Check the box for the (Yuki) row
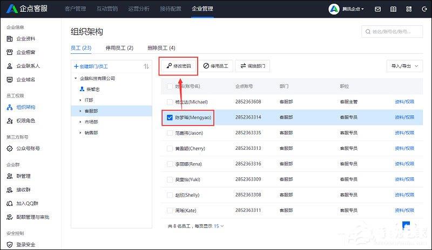The width and height of the screenshot is (432, 250). (170, 179)
